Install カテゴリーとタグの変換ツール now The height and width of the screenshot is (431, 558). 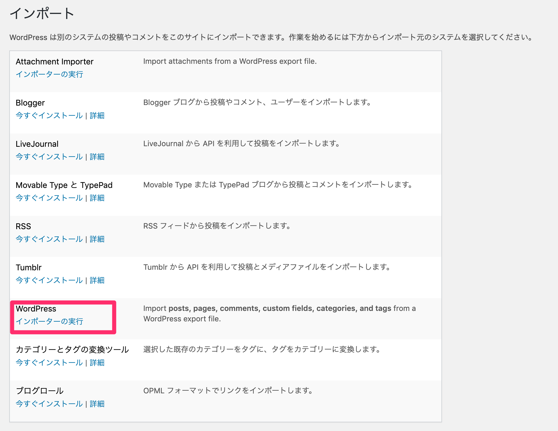point(49,363)
